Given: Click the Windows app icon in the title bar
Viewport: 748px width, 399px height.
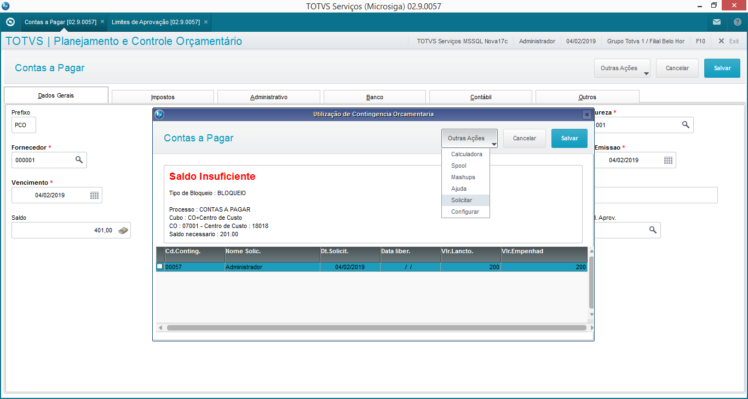Looking at the screenshot, I should coord(5,5).
